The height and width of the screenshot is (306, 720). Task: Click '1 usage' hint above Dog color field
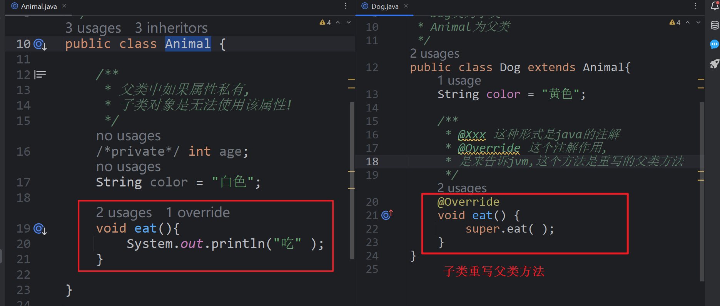[459, 80]
